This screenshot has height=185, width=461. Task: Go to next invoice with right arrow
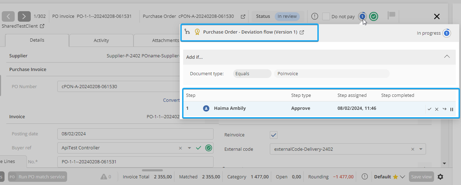(x=24, y=16)
